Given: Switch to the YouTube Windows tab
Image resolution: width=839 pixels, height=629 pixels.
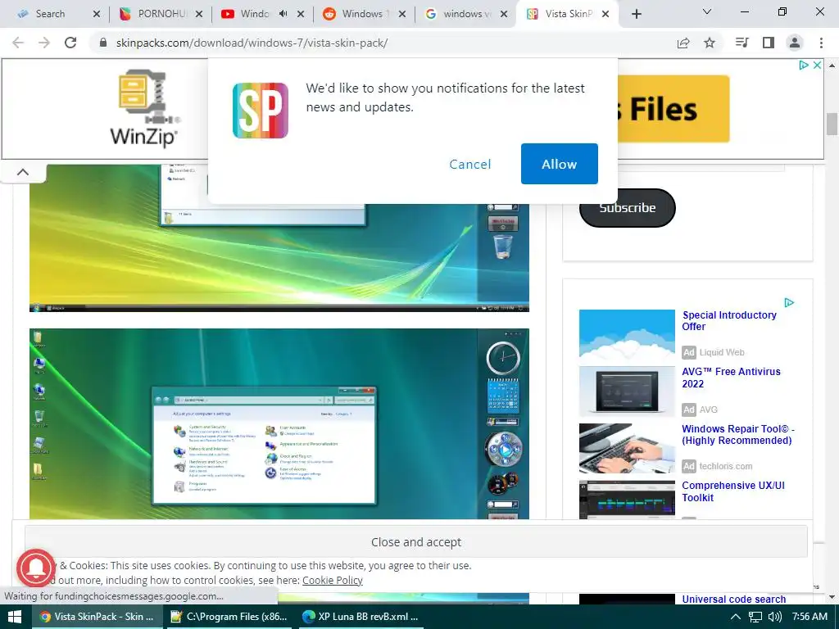Looking at the screenshot, I should (254, 14).
